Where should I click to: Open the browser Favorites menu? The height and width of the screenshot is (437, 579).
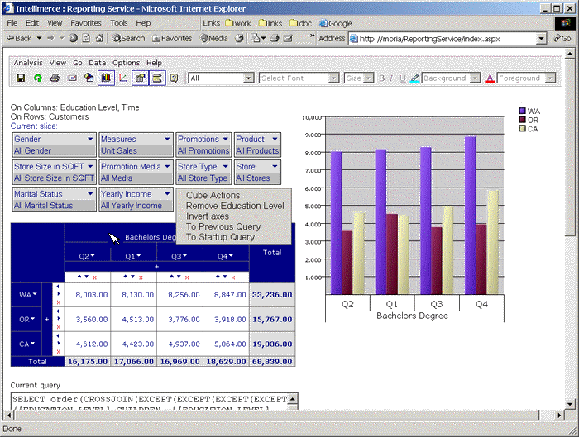pyautogui.click(x=86, y=23)
